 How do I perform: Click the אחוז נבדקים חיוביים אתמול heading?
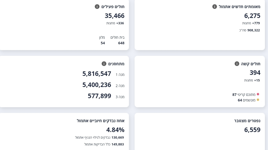tap(101, 121)
